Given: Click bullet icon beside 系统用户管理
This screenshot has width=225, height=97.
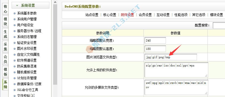Looking at the screenshot, I should pyautogui.click(x=15, y=19).
